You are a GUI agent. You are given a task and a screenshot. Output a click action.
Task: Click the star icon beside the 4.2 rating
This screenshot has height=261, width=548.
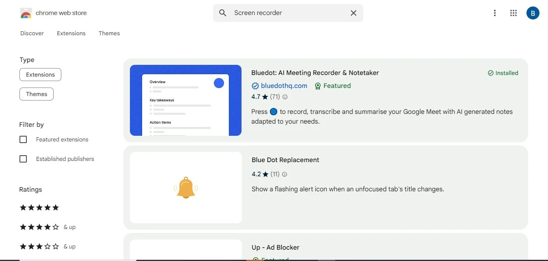(265, 174)
